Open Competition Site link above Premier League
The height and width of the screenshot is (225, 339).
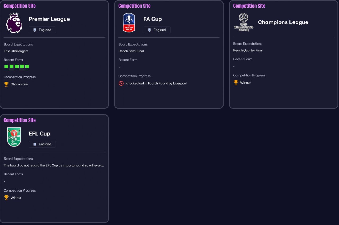point(20,6)
